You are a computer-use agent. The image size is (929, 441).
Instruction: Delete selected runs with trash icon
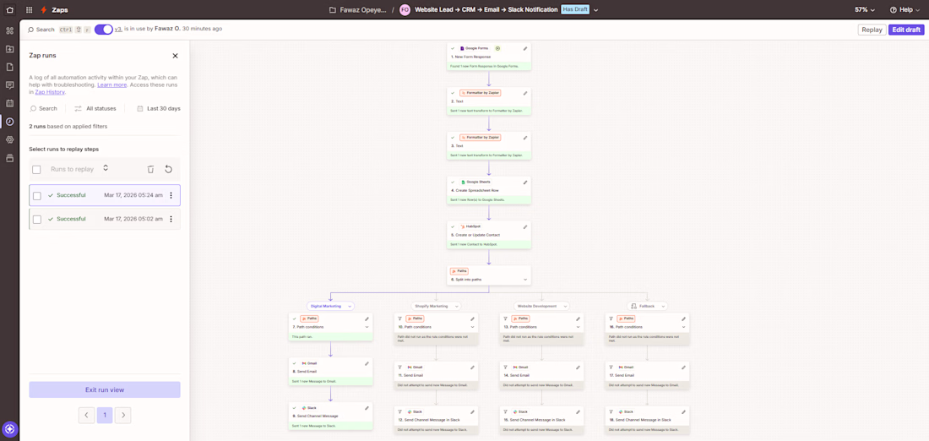[x=150, y=169]
